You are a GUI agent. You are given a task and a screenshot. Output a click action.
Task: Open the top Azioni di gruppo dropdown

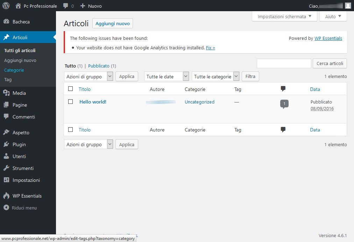pos(88,77)
